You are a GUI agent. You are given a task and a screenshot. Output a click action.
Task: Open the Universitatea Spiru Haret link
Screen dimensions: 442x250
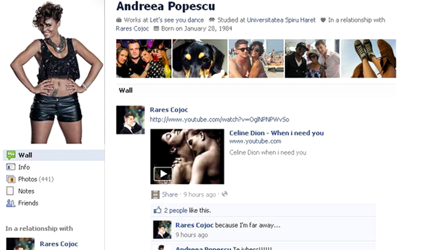[x=281, y=20]
